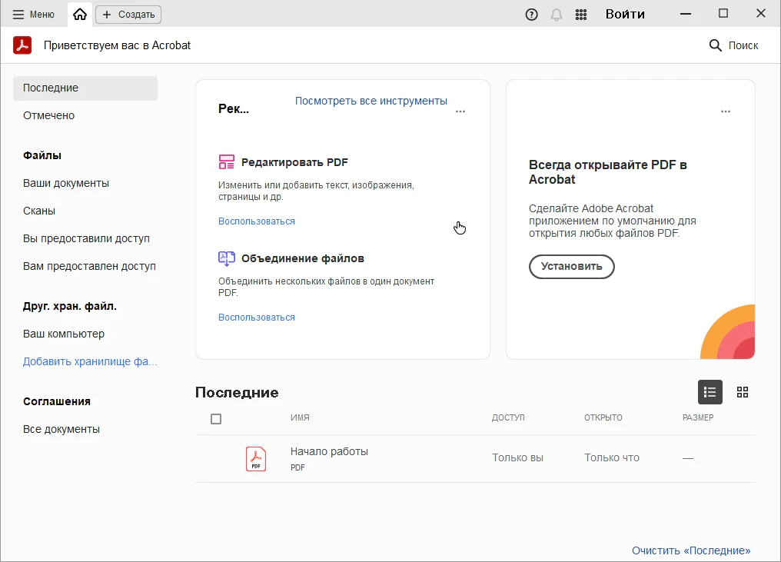781x562 pixels.
Task: Open the apps grid launcher icon
Action: [581, 14]
